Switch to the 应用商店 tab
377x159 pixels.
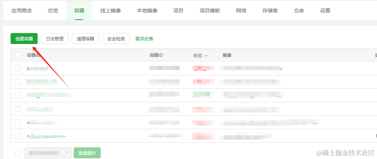pyautogui.click(x=22, y=11)
